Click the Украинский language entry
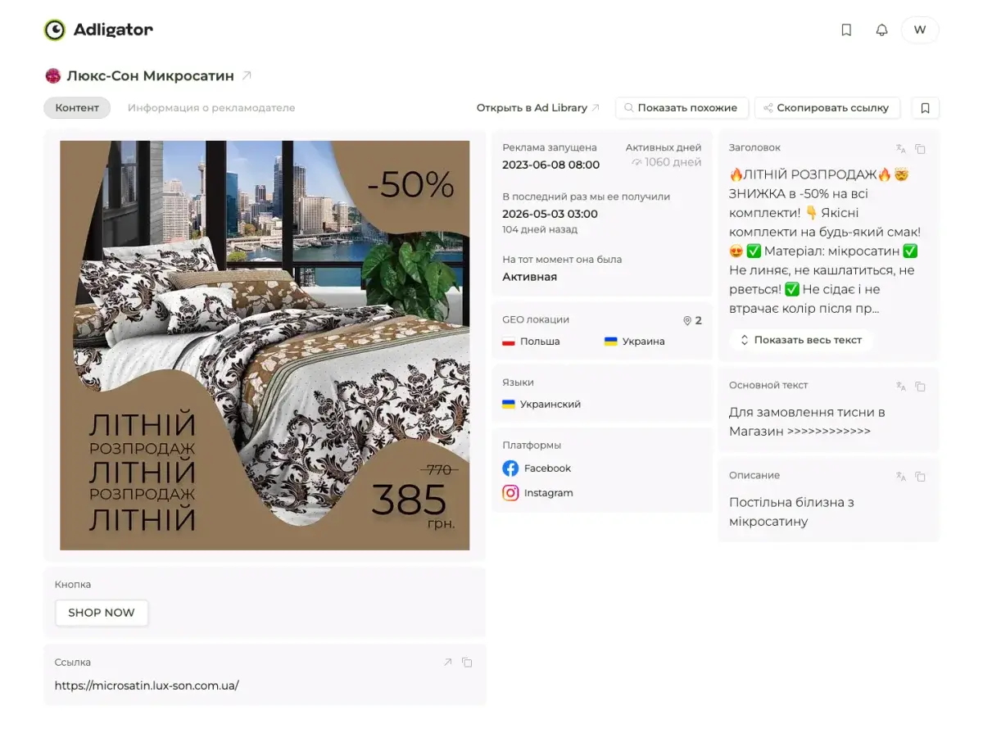The width and height of the screenshot is (983, 751). pos(541,404)
